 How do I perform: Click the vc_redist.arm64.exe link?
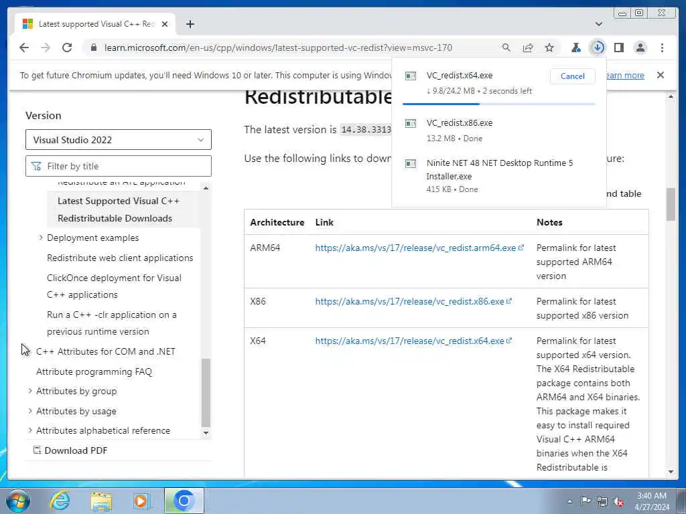click(415, 248)
